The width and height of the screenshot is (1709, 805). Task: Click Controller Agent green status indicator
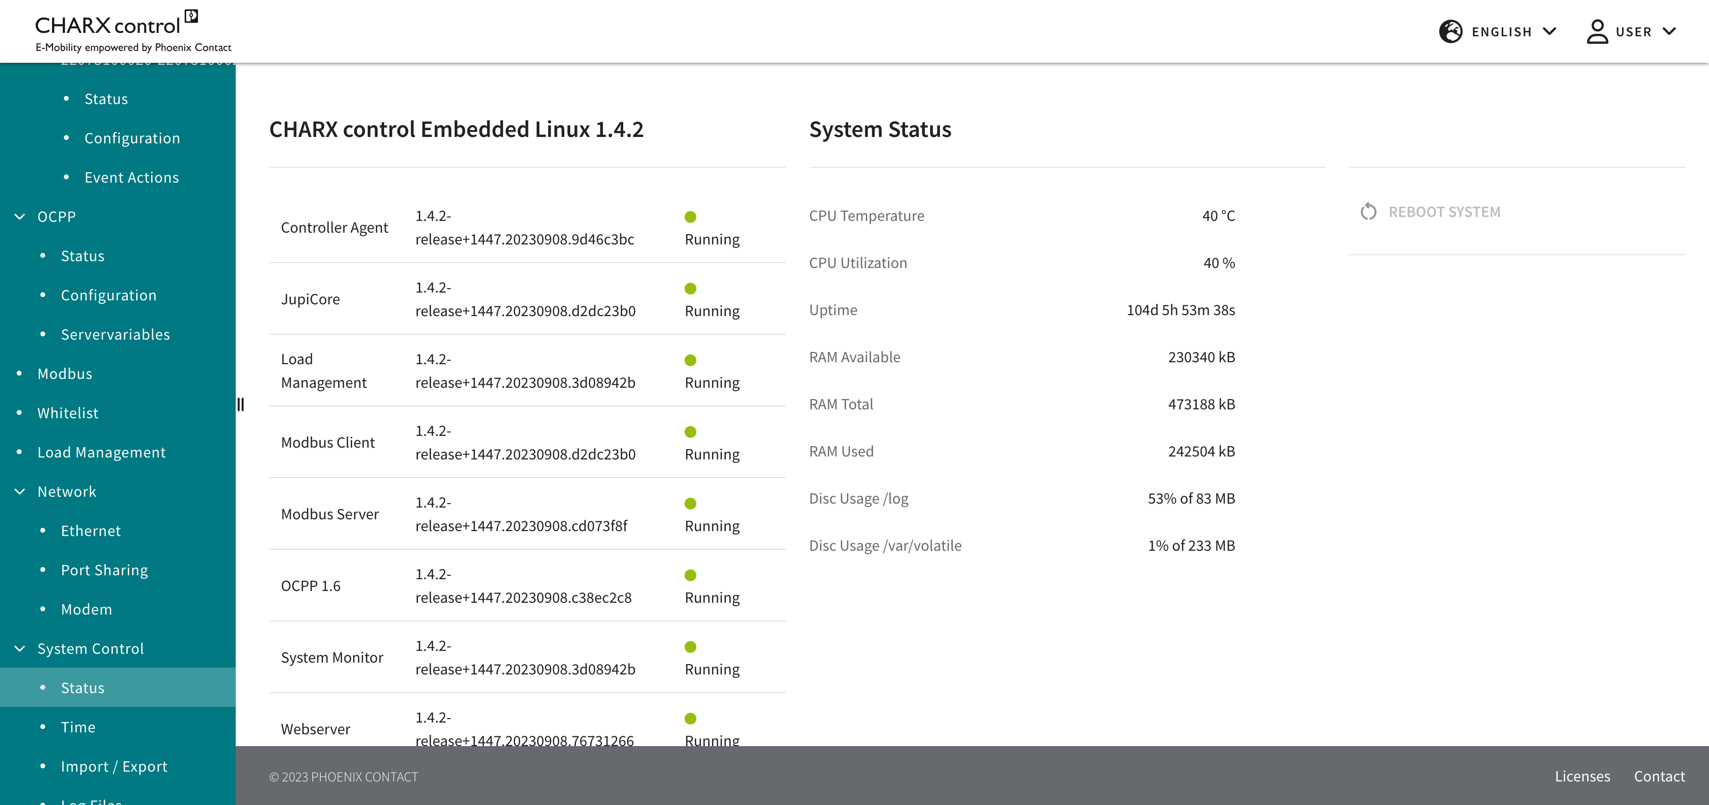coord(690,217)
